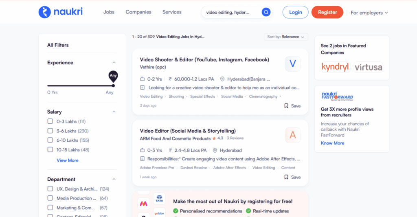Viewport: 417px width, 217px height.
Task: Click the orange Register button
Action: (x=327, y=12)
